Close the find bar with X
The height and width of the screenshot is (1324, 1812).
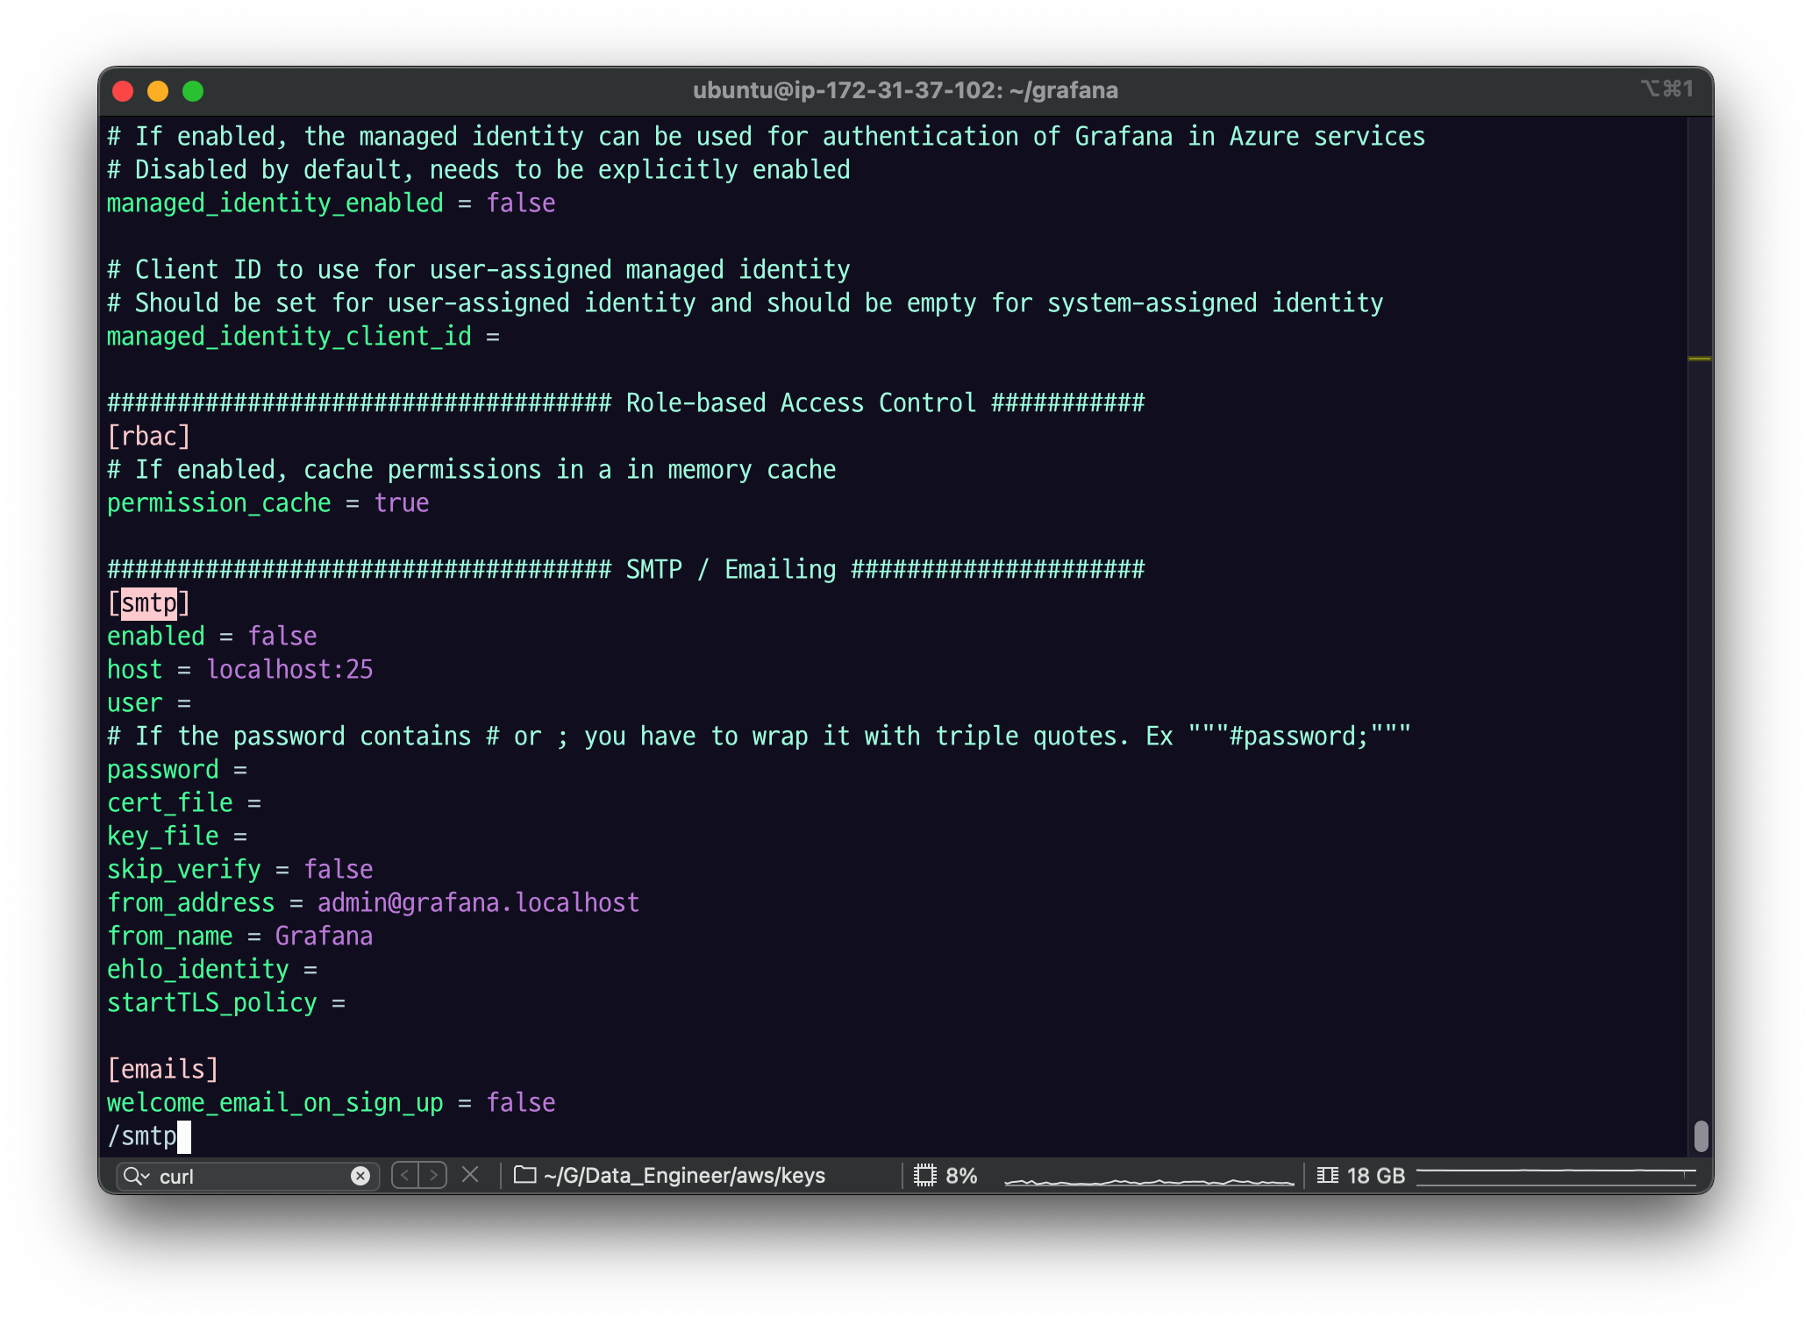[470, 1175]
